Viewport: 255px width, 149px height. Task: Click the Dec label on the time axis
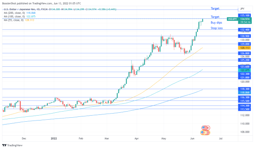pyautogui.click(x=24, y=138)
